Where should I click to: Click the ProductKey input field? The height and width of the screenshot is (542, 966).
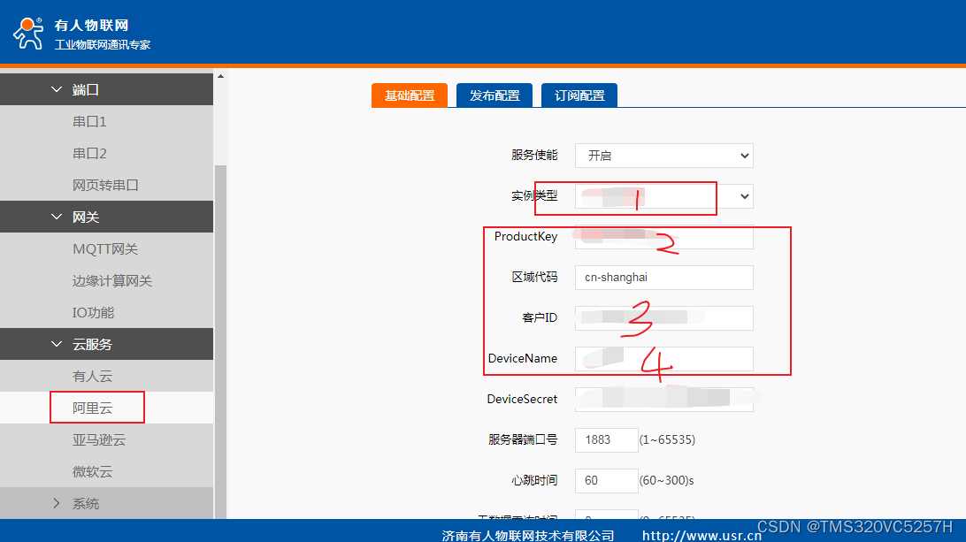pyautogui.click(x=664, y=237)
